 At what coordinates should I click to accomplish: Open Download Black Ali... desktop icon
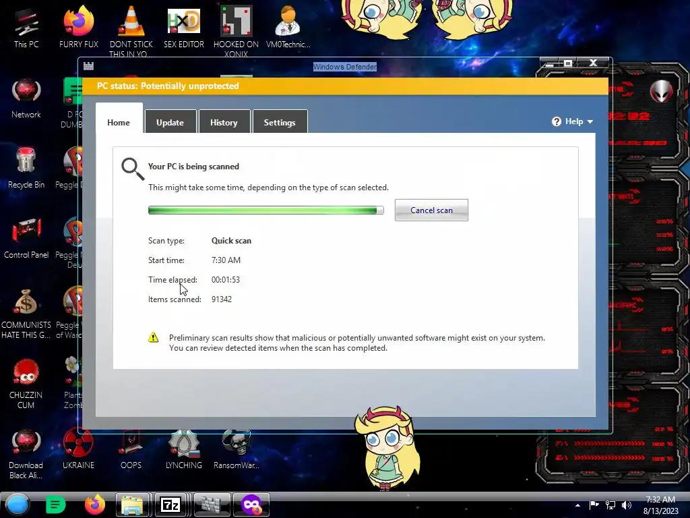26,455
